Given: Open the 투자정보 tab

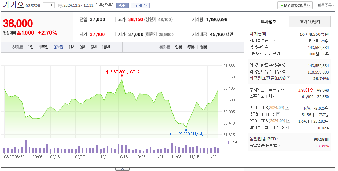Looking at the screenshot, I should (268, 22).
